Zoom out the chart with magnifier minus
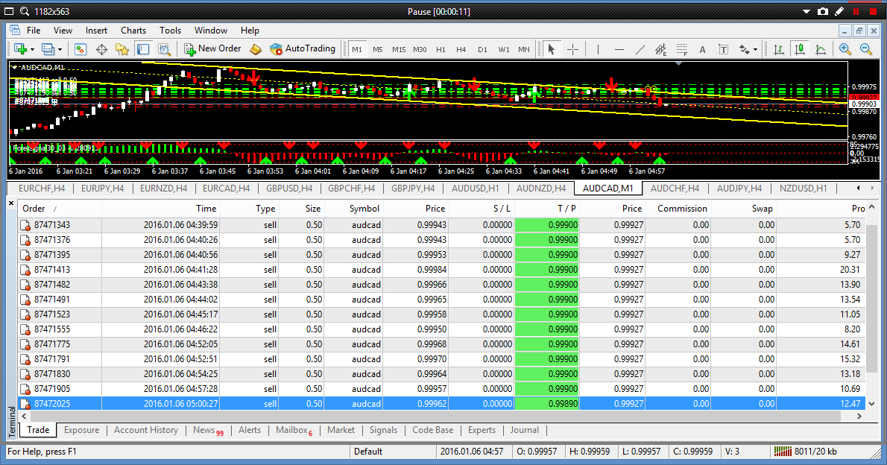The image size is (887, 465). [x=866, y=49]
